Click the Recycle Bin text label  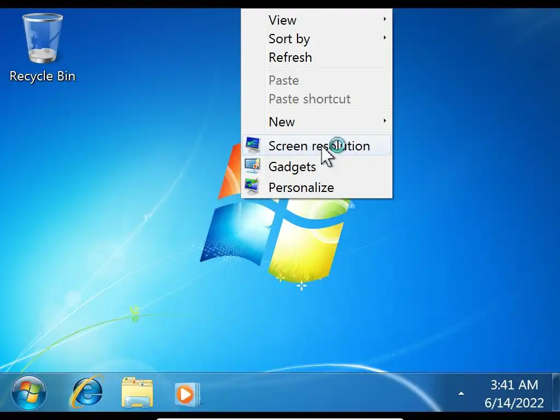pos(43,76)
